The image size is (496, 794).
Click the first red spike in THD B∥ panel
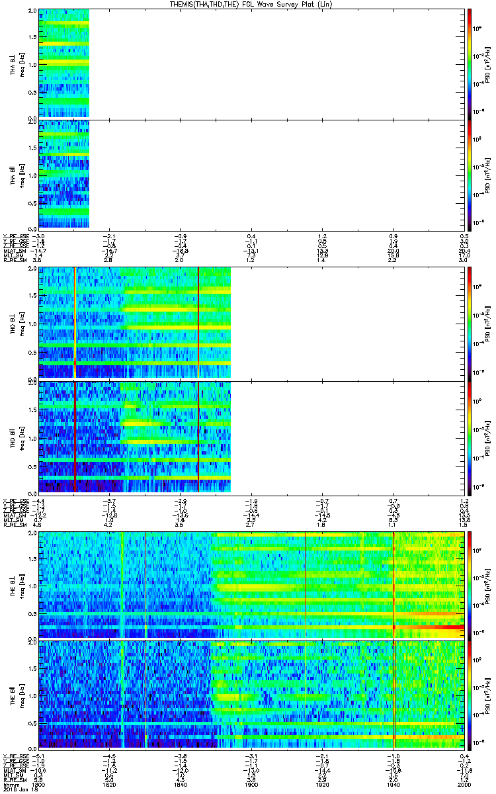75,437
